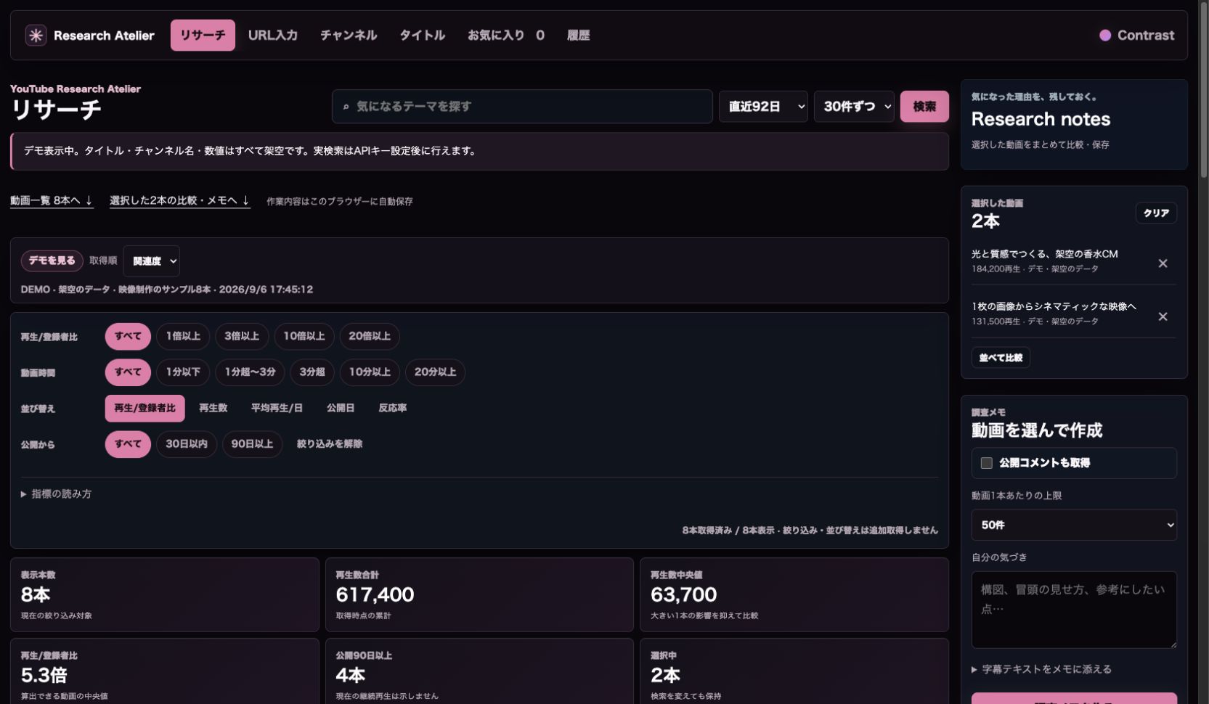Expand 字幕テキストをメモに添える section
This screenshot has height=704, width=1209.
(x=1041, y=669)
